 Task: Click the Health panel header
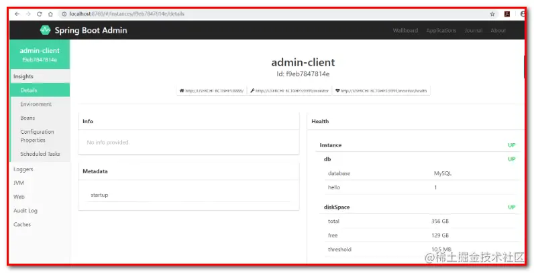click(415, 121)
